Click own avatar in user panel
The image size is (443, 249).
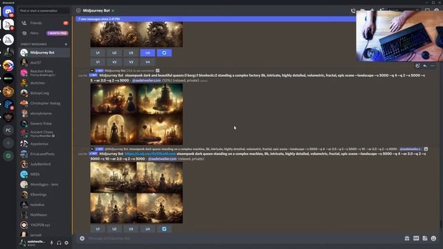[24, 243]
